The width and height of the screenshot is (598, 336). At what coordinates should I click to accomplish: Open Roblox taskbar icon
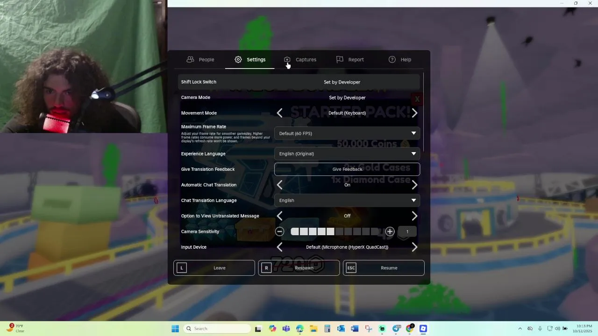click(x=423, y=329)
